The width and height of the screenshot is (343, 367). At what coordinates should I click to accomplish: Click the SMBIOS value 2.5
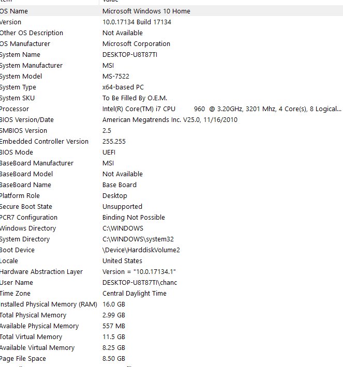[x=107, y=131]
